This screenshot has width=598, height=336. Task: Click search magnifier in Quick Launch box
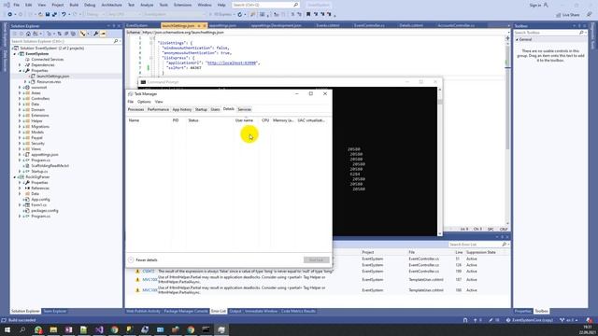pyautogui.click(x=295, y=5)
